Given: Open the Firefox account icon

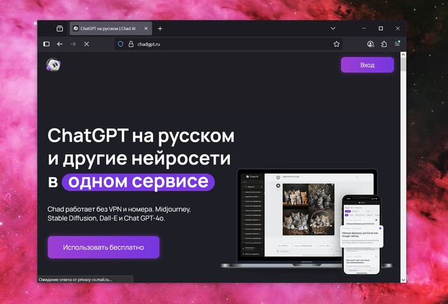Looking at the screenshot, I should (x=371, y=44).
